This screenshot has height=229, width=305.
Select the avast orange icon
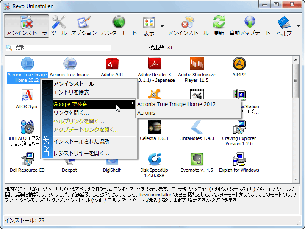(154, 94)
